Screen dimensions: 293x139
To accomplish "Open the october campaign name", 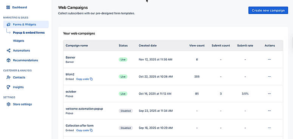I will (x=71, y=91).
